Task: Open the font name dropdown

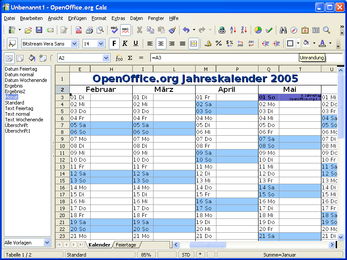Action: click(x=74, y=43)
